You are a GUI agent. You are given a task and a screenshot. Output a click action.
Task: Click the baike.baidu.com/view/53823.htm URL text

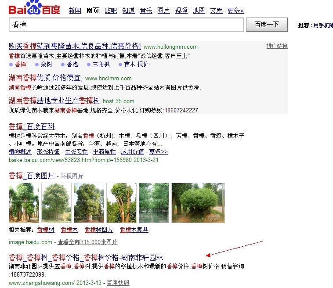pyautogui.click(x=70, y=160)
